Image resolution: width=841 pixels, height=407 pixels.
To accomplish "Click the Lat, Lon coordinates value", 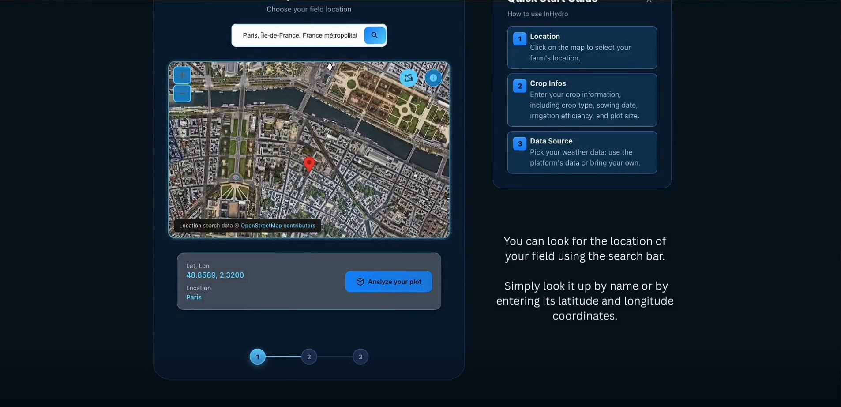I will 215,275.
